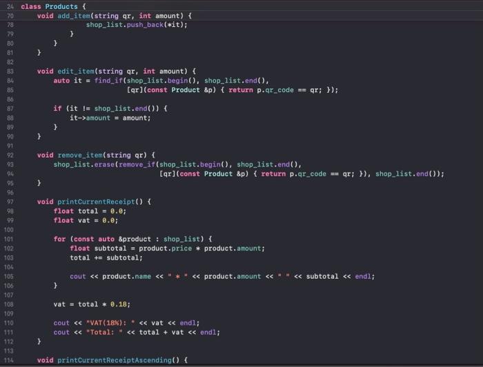This screenshot has width=483, height=367.
Task: Click the 'printCurrentReceipt' function name
Action: coord(96,202)
